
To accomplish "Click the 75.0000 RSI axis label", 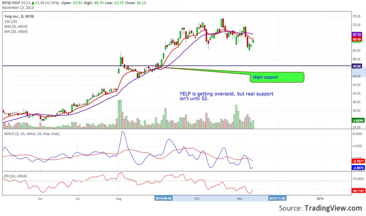I will tap(358, 179).
